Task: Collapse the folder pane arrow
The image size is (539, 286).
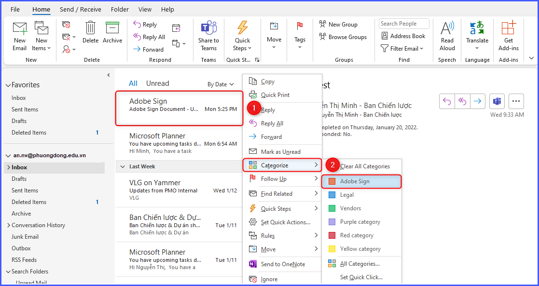Action: pos(108,75)
